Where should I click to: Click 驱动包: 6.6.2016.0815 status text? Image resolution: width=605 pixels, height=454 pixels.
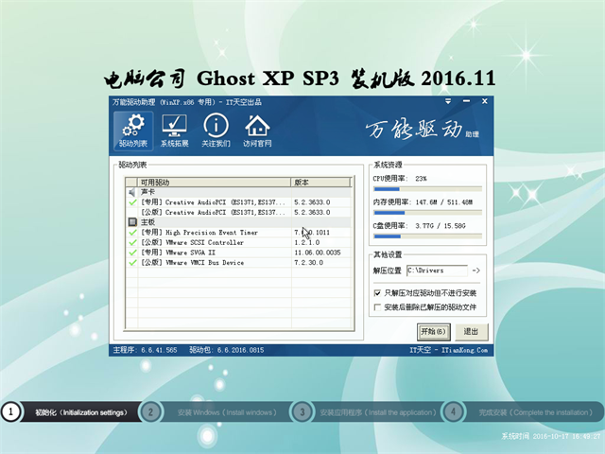point(227,350)
